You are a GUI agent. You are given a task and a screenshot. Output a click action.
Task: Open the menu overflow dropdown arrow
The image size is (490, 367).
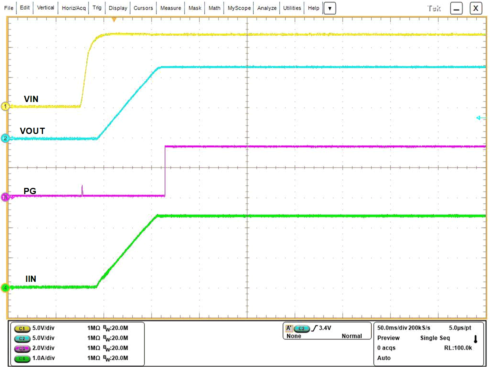pos(330,8)
